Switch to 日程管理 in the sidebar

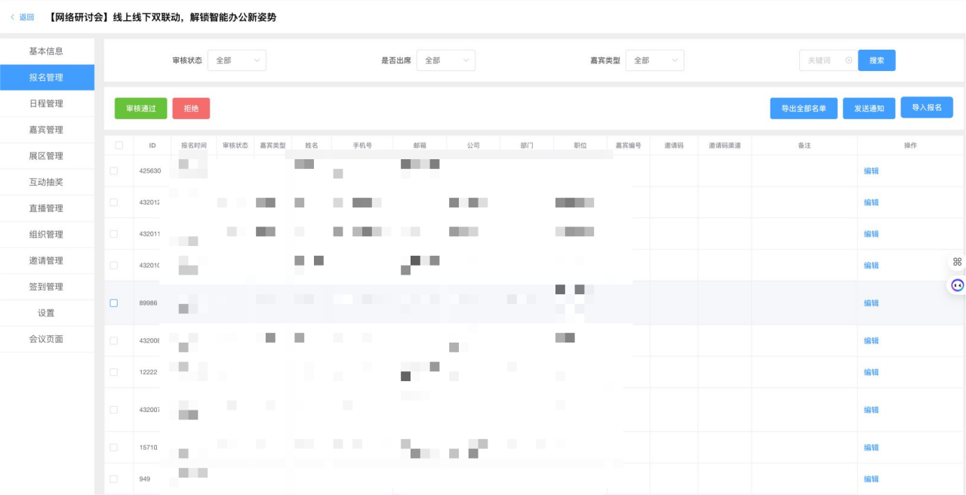click(46, 103)
